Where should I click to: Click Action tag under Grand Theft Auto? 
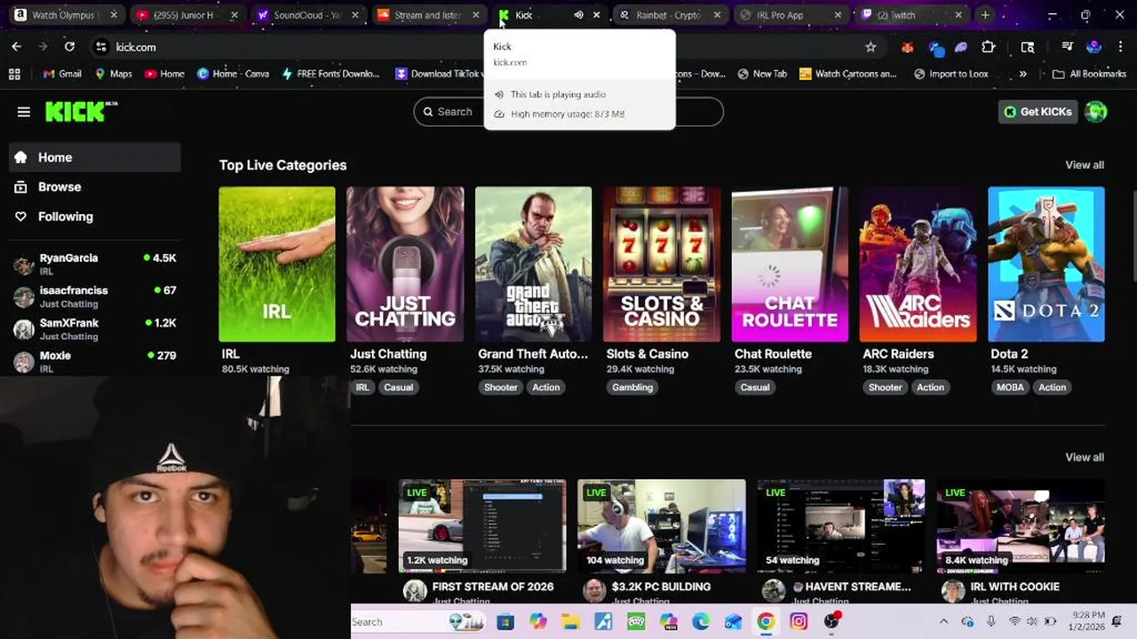click(545, 387)
